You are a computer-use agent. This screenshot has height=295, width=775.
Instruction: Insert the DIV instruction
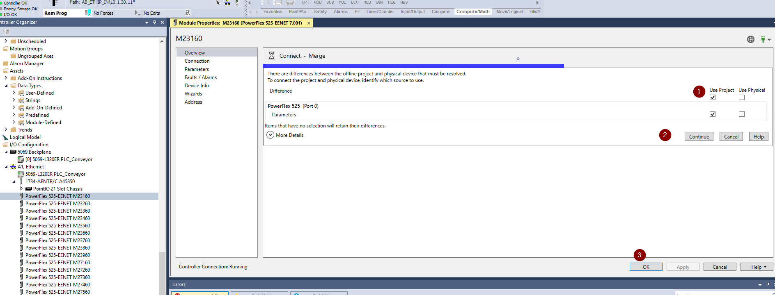click(x=355, y=2)
